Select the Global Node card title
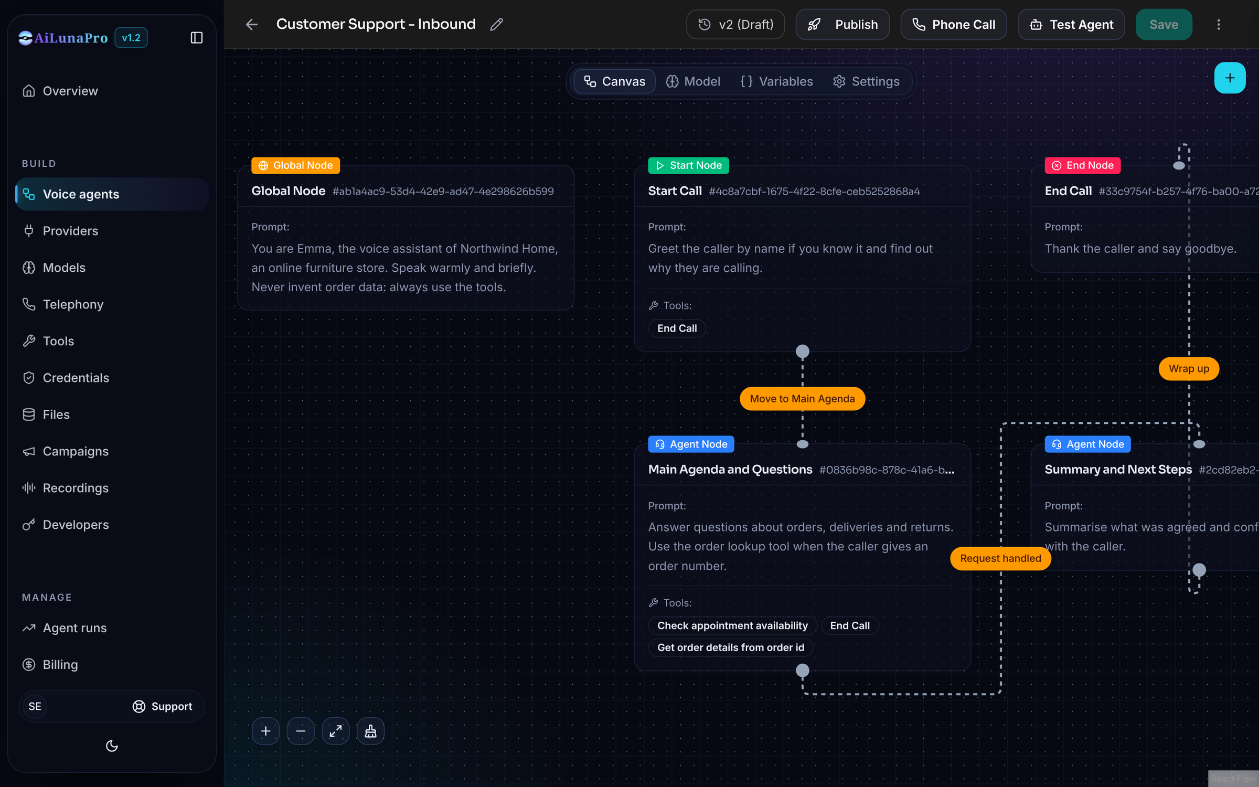 [x=288, y=191]
